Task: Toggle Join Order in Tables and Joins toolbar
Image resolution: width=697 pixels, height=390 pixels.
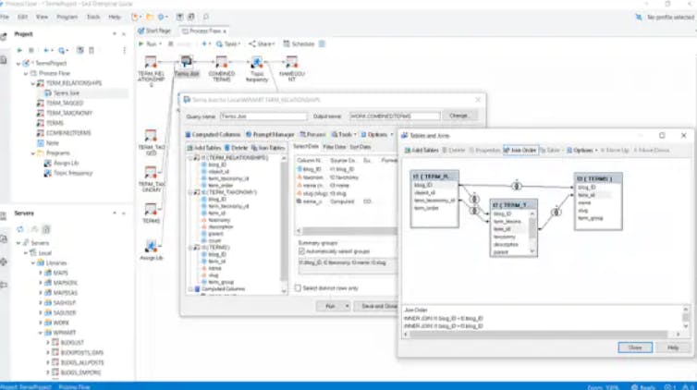Action: (x=520, y=150)
